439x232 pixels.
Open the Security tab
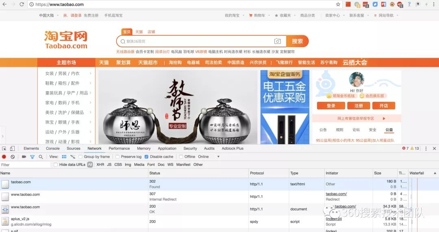190,148
